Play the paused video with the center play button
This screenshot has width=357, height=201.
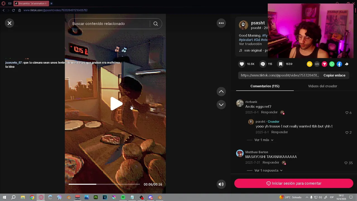(x=116, y=104)
